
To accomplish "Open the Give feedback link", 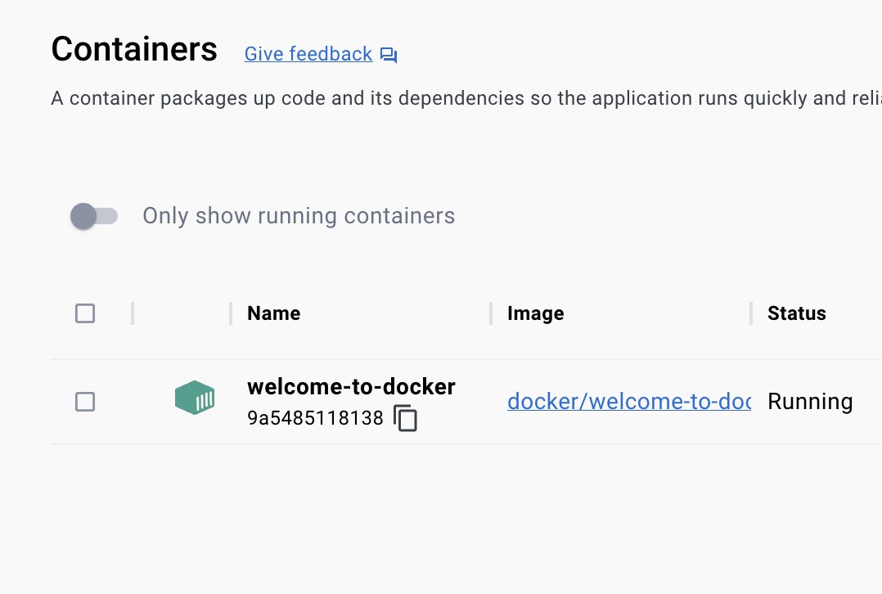I will (x=308, y=54).
